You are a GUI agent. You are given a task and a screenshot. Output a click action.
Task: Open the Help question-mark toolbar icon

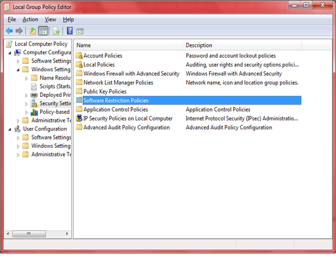70,31
